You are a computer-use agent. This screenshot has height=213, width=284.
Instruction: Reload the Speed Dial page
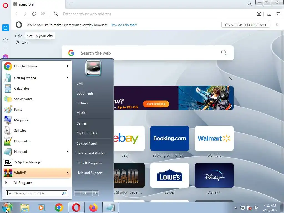click(34, 14)
